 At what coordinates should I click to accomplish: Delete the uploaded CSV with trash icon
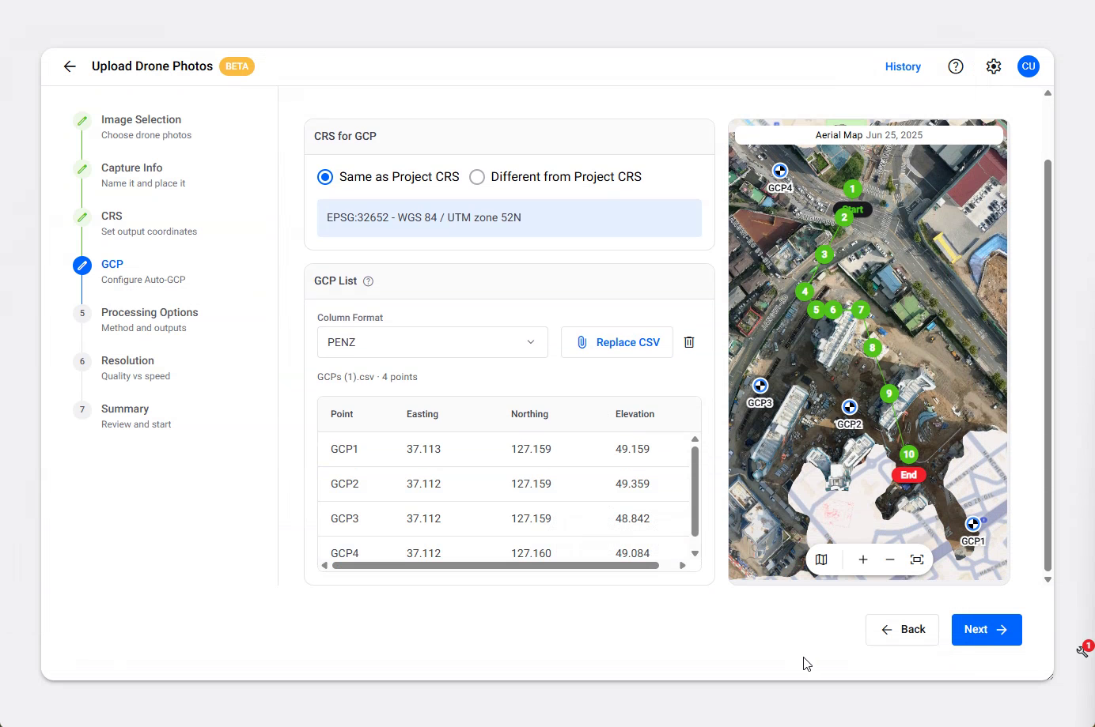point(689,342)
